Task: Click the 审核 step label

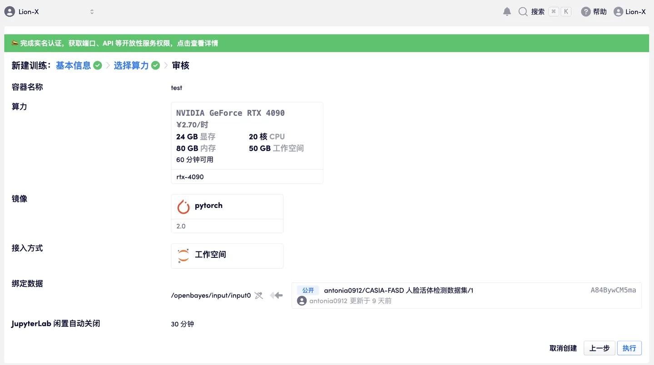Action: coord(180,65)
